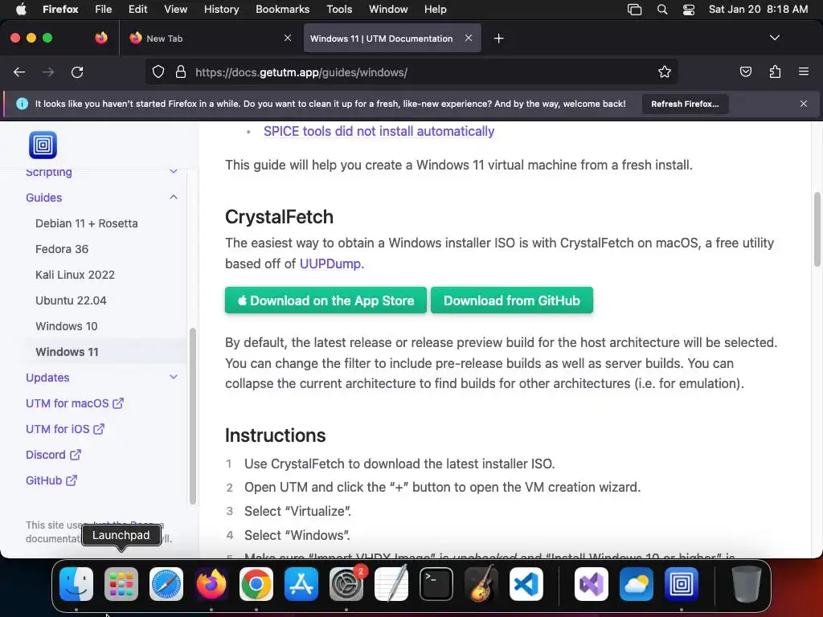
Task: Open TextEdit from the Dock
Action: [x=391, y=583]
